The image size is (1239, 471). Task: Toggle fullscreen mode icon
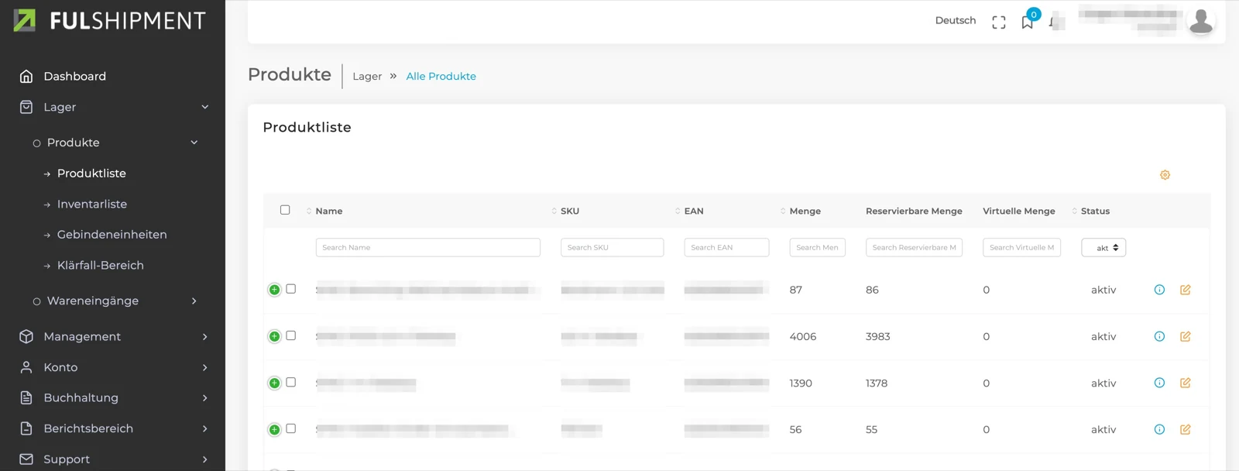[x=999, y=22]
